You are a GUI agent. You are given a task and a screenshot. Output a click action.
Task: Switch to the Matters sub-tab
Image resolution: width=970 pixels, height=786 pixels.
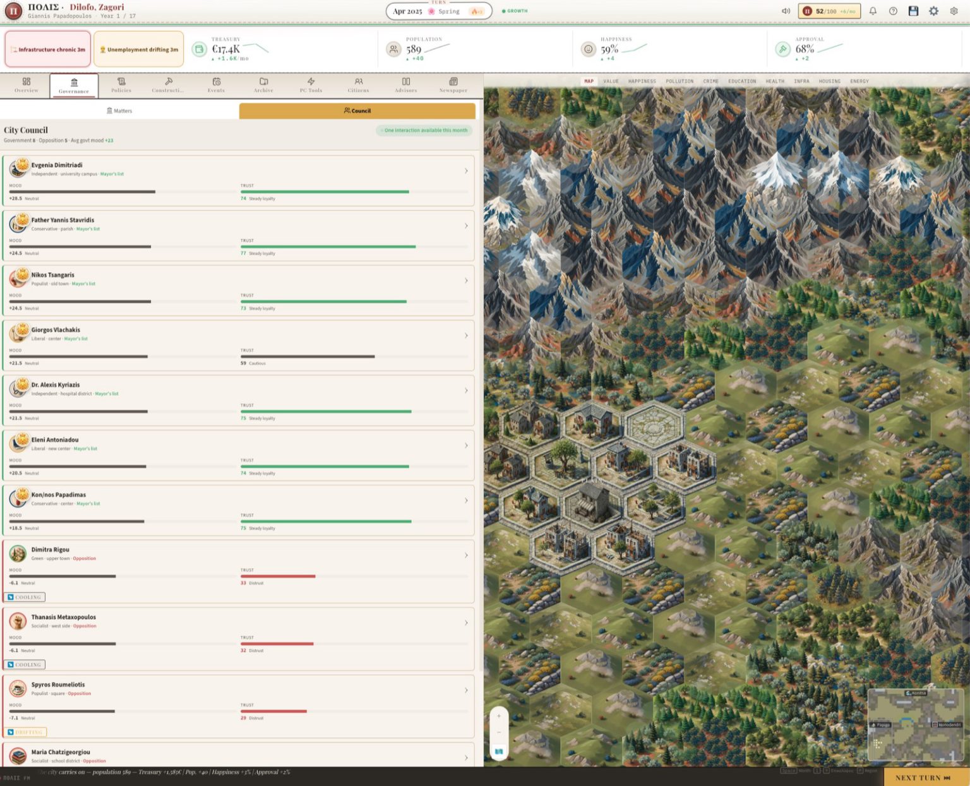point(119,110)
